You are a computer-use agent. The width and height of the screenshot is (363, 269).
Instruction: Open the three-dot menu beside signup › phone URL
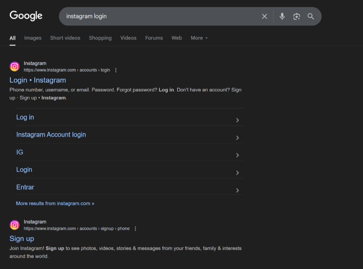135,228
